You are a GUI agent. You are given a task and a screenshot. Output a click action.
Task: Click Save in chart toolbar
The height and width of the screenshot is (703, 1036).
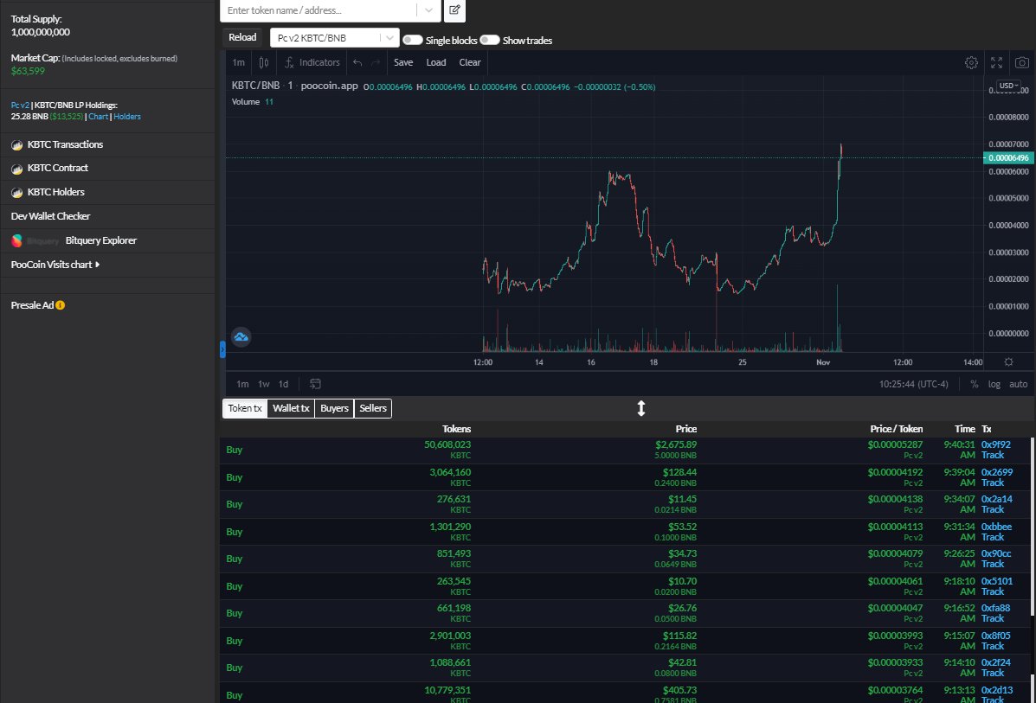click(x=403, y=63)
